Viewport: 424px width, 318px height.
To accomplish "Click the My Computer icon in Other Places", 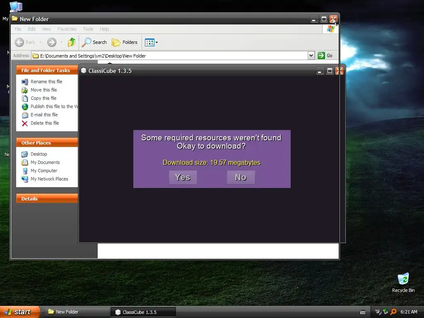I will [x=24, y=171].
